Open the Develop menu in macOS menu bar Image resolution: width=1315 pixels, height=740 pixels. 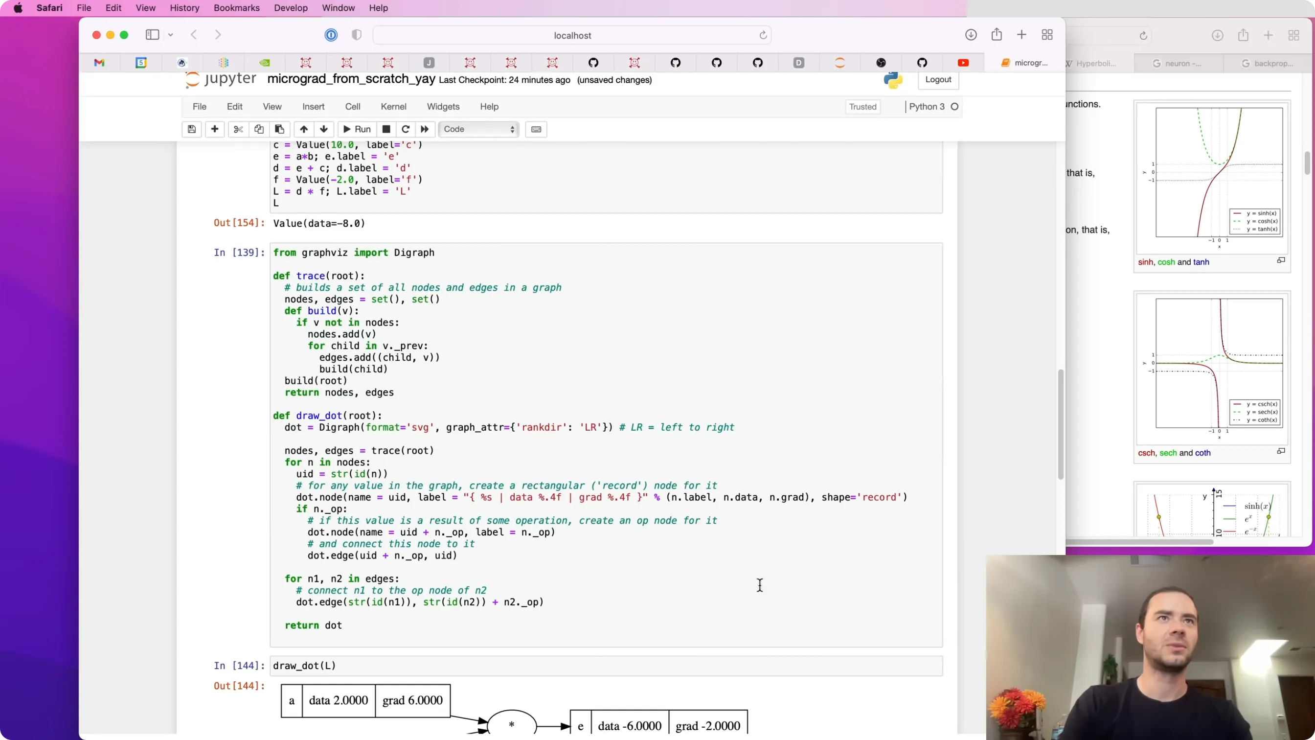291,8
